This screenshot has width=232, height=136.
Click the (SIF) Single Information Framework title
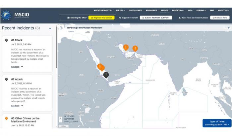click(x=85, y=28)
